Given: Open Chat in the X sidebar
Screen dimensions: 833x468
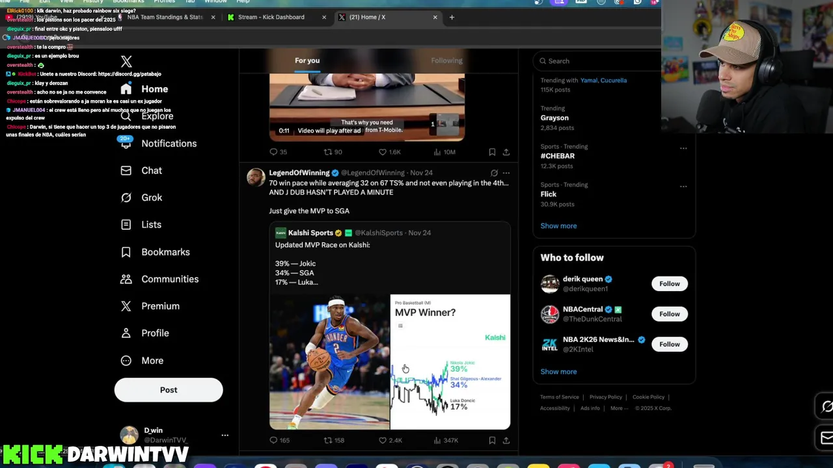Looking at the screenshot, I should tap(141, 170).
